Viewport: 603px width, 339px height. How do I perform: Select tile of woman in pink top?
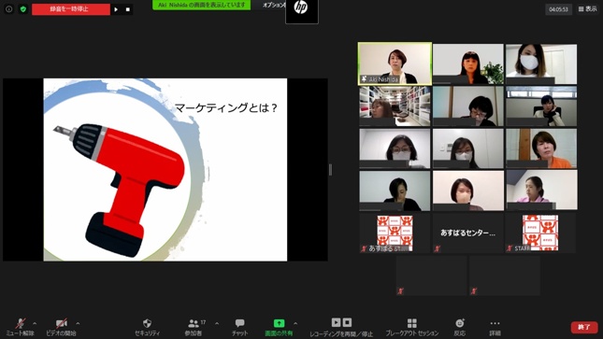[541, 191]
